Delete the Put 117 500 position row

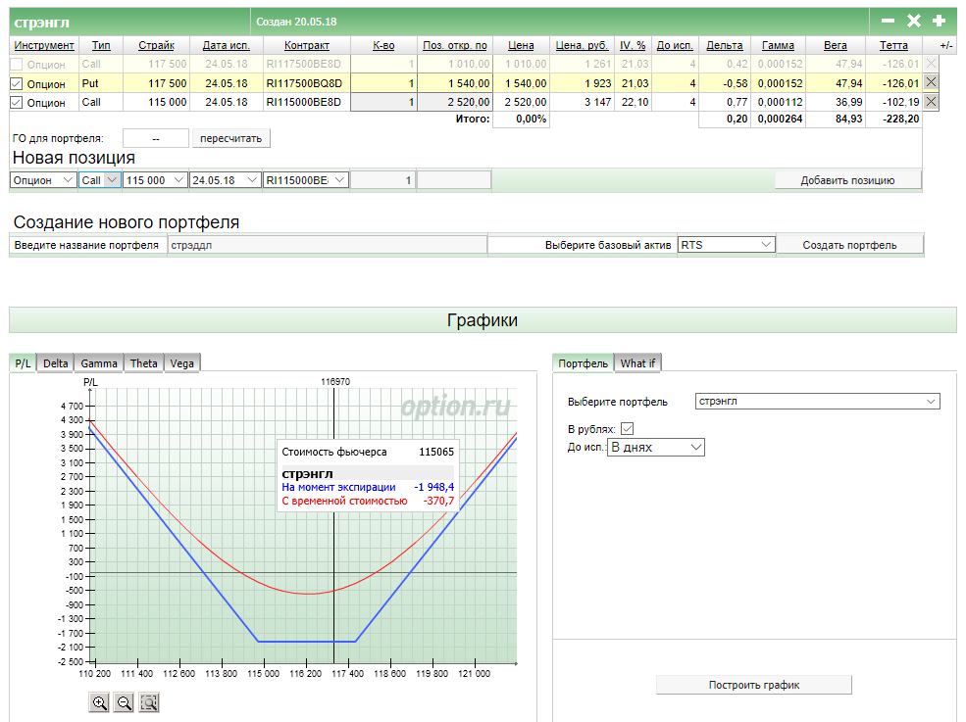coord(931,83)
